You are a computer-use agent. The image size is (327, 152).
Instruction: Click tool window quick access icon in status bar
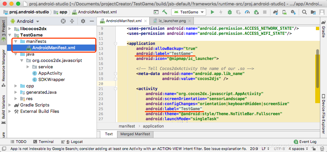(4, 149)
